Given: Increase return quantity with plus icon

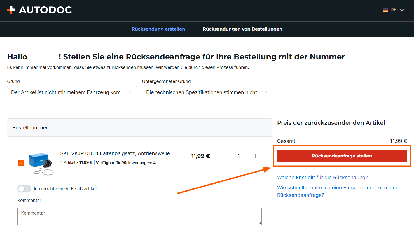Looking at the screenshot, I should click(x=255, y=156).
